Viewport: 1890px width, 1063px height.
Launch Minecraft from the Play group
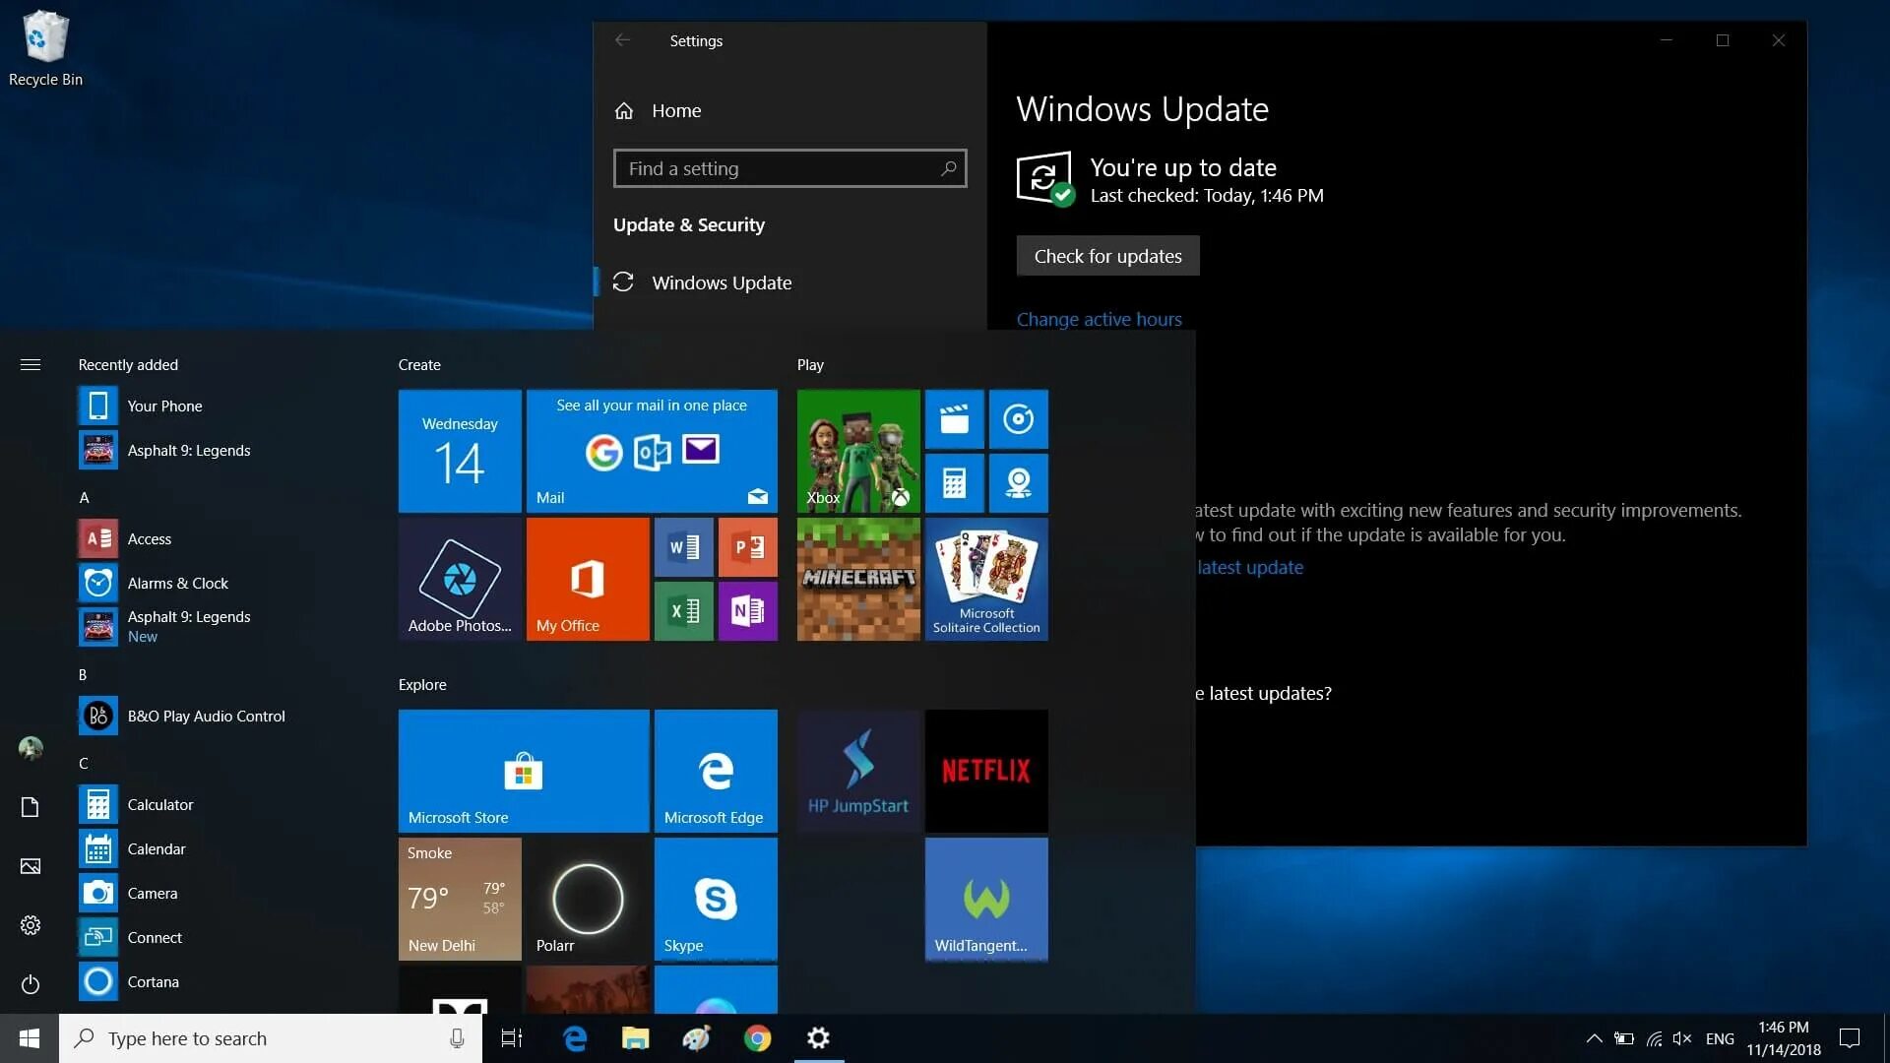[x=857, y=579]
